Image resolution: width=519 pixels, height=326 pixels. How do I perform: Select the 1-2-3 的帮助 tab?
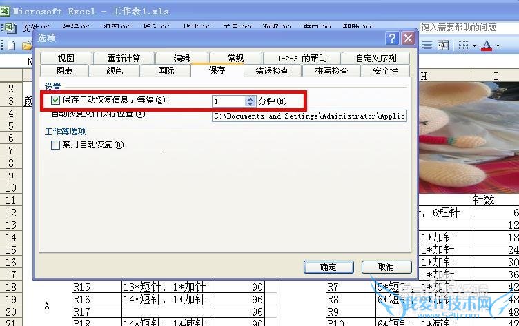(x=302, y=58)
